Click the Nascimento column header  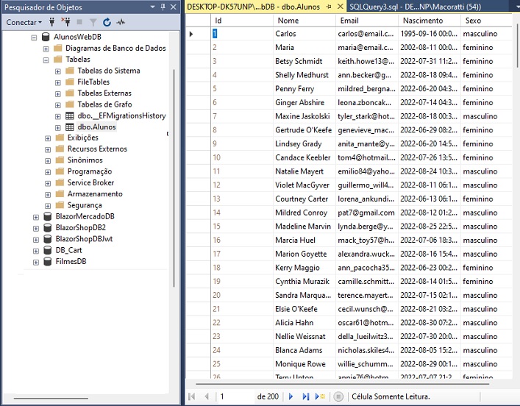point(429,21)
